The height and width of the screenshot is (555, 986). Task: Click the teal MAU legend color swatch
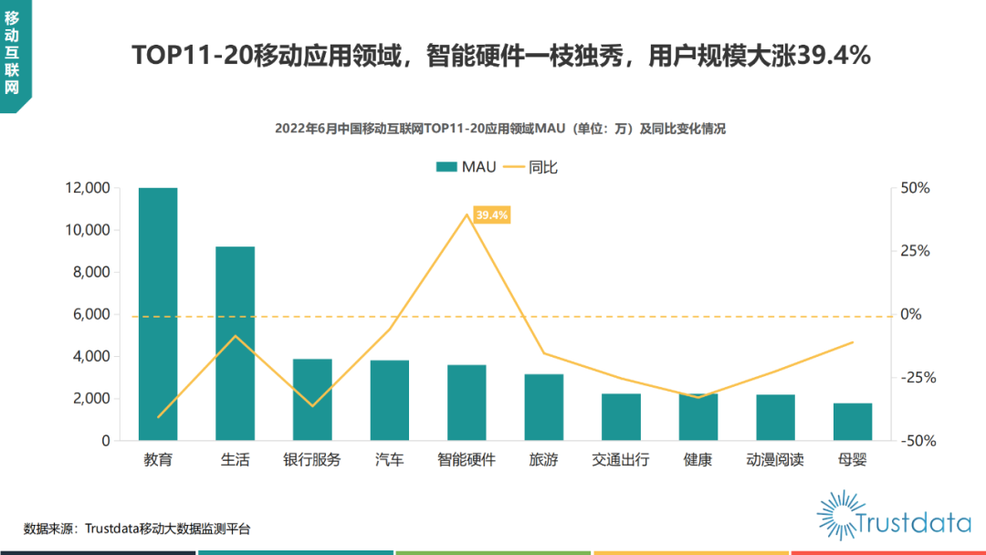[446, 166]
